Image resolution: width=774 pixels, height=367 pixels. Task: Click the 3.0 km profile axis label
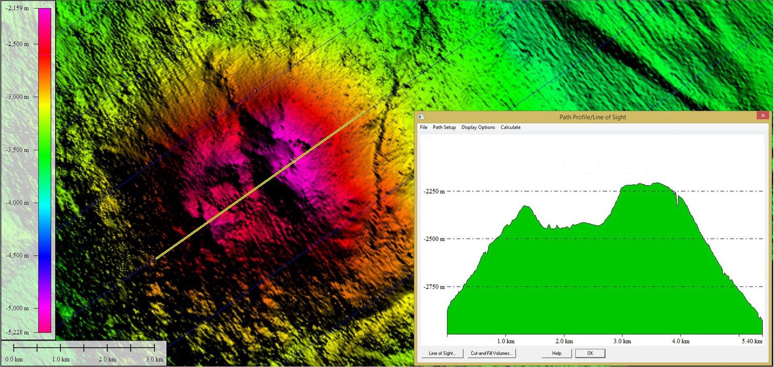click(x=622, y=341)
